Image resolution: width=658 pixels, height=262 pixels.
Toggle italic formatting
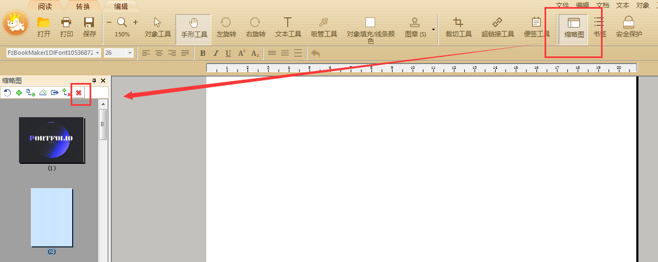coord(216,53)
